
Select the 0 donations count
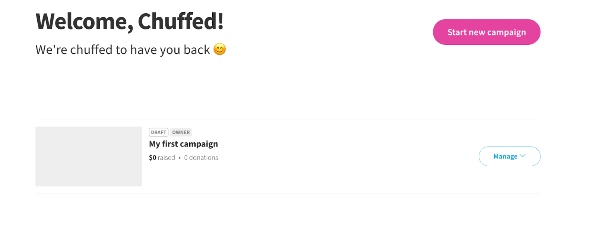[x=201, y=158]
